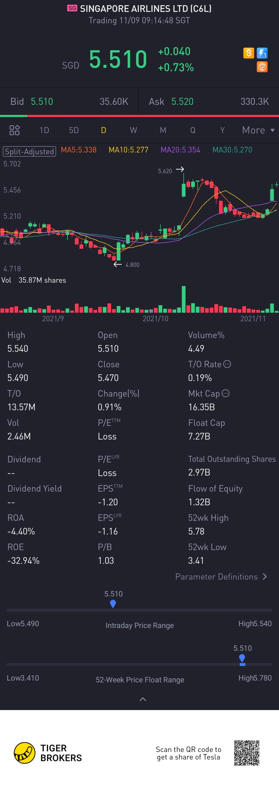Tap the ROE value -32.94%
279x796 pixels.
pyautogui.click(x=24, y=560)
